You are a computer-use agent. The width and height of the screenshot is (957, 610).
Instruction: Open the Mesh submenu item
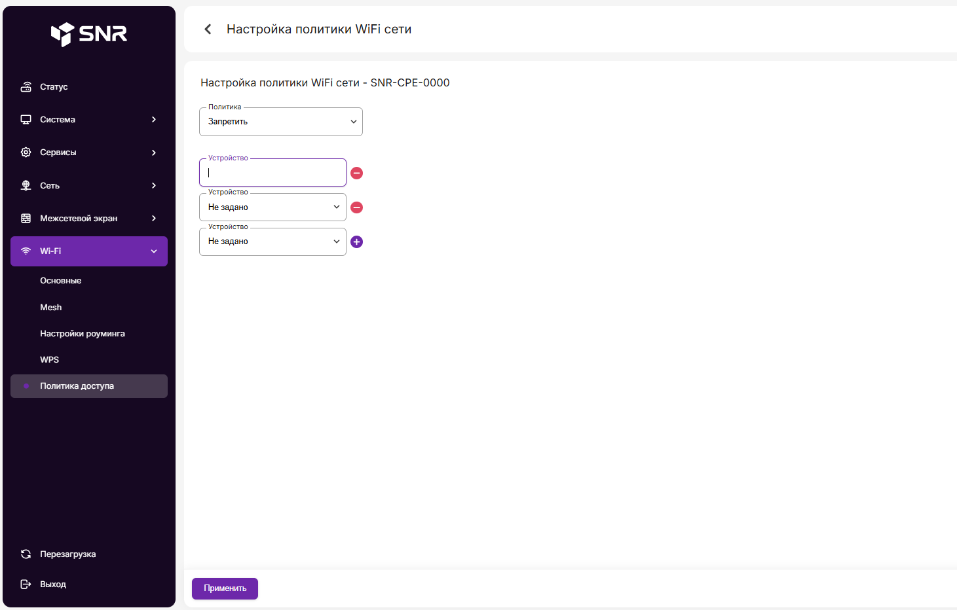(51, 308)
